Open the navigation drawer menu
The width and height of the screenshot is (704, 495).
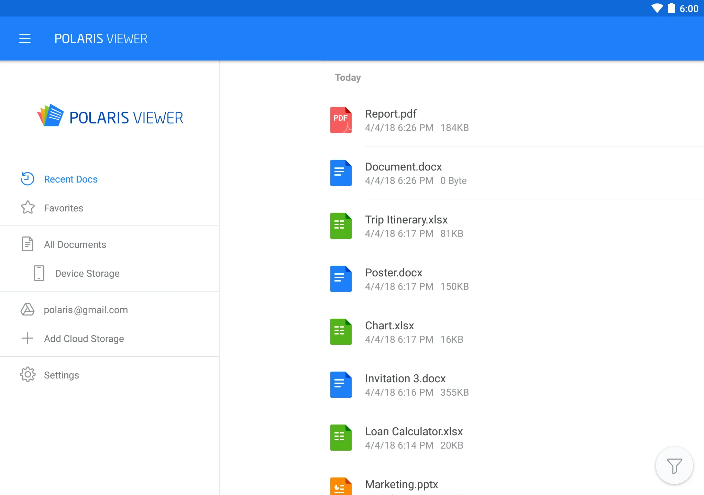pyautogui.click(x=25, y=38)
